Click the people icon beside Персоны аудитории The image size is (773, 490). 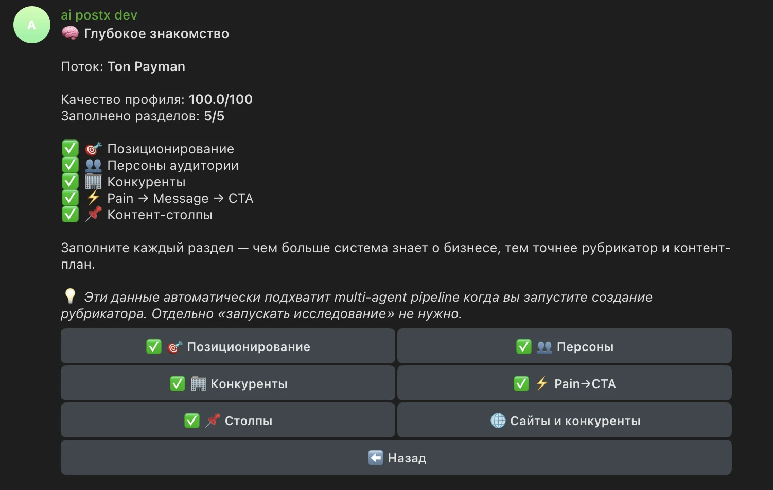93,165
